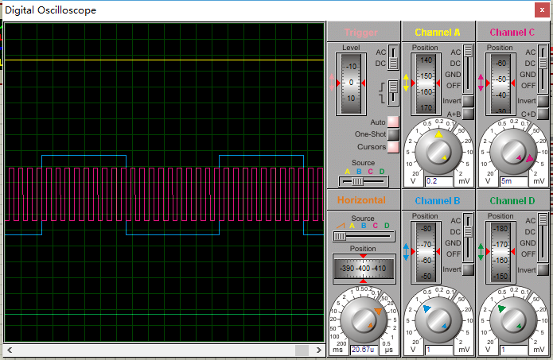553x360 pixels.
Task: Click Channel B blue position arrows icon
Action: click(406, 252)
